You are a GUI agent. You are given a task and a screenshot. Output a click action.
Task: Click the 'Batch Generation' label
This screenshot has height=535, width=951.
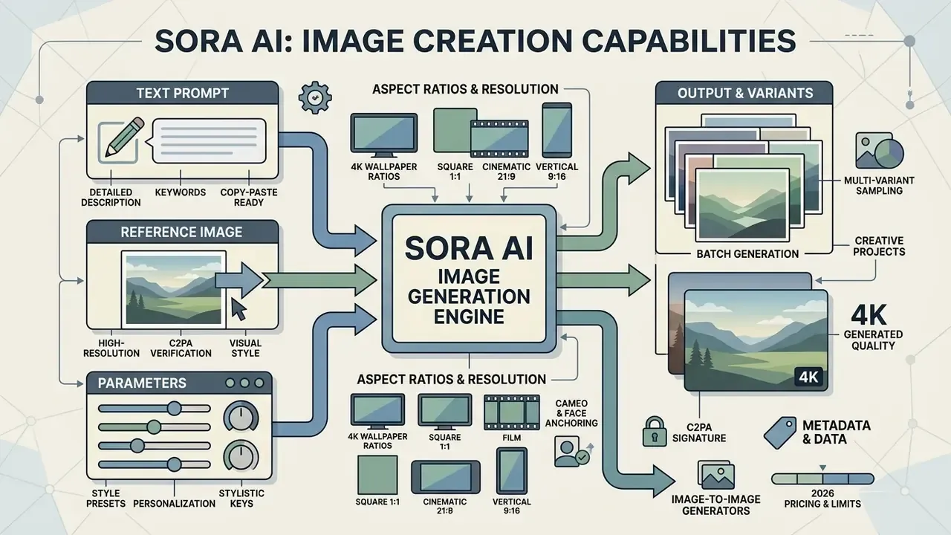pos(747,253)
